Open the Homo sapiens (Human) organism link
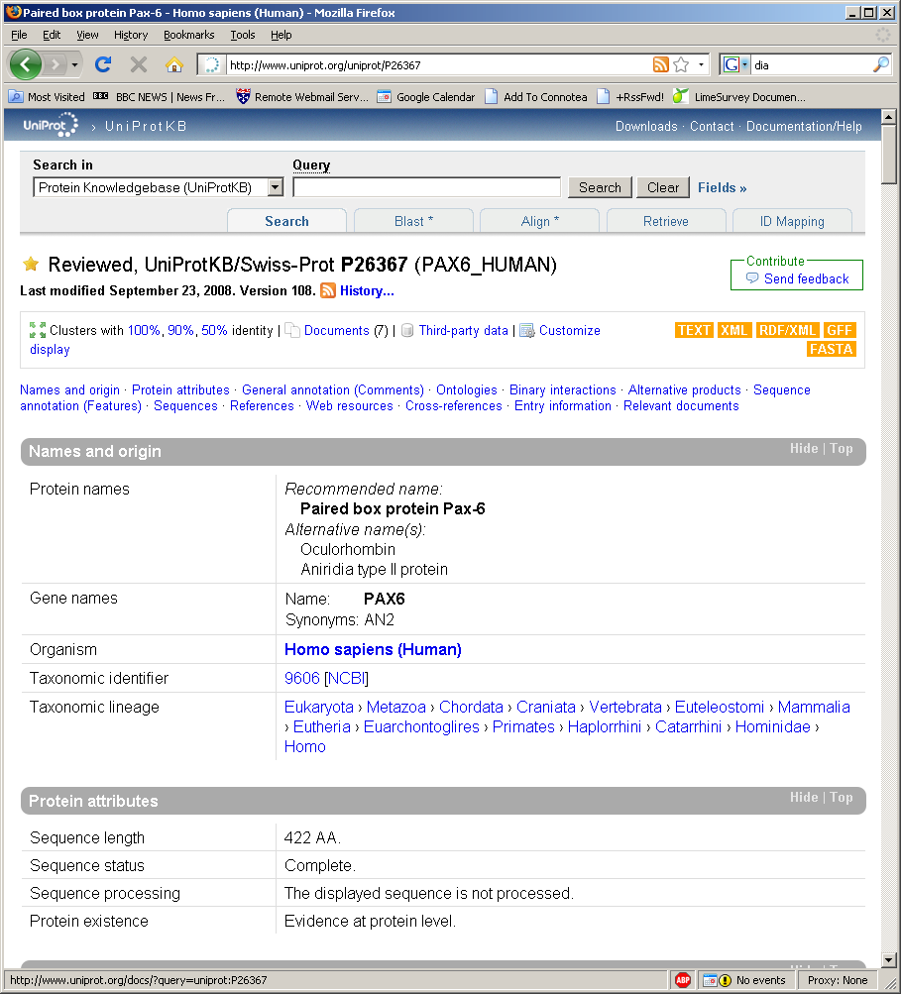The height and width of the screenshot is (994, 901). click(373, 650)
